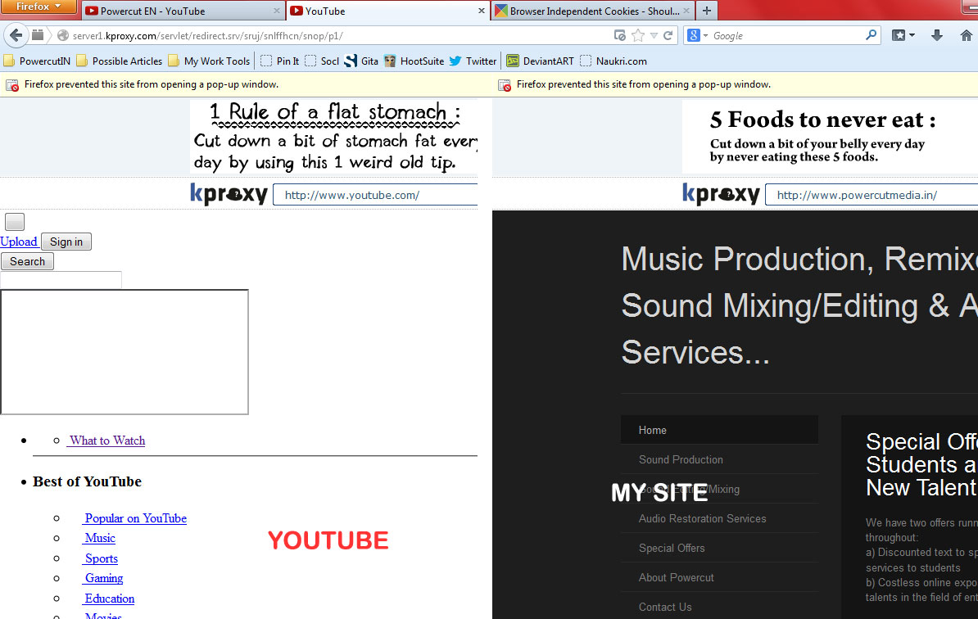Select About Powercut menu item
978x619 pixels.
(x=719, y=577)
